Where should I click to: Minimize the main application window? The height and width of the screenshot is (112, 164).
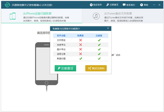(x=154, y=5)
